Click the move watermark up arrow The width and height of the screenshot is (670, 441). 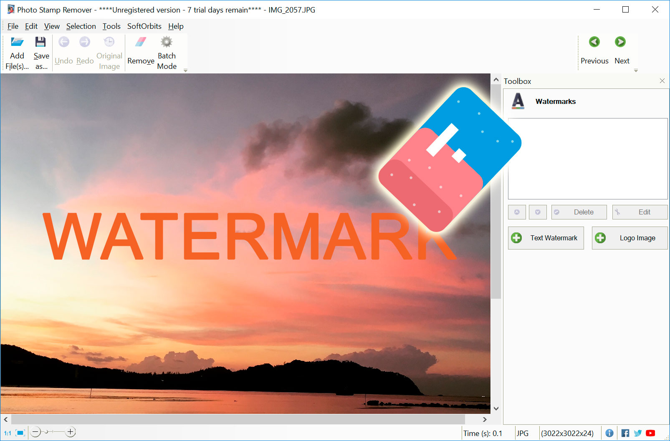click(x=517, y=212)
